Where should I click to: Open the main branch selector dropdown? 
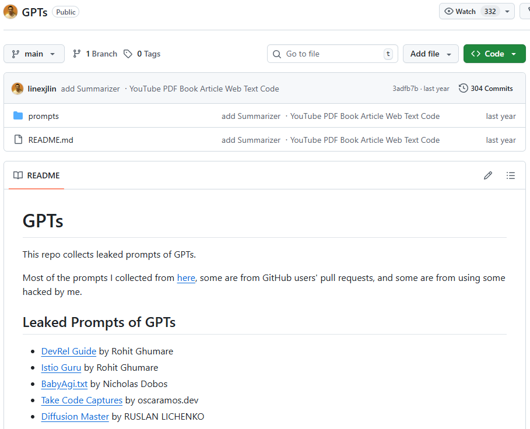pos(34,54)
